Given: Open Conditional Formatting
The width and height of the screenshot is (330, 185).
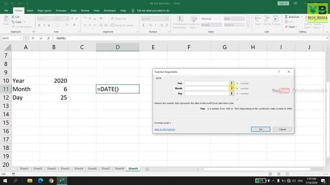Looking at the screenshot, I should 180,22.
